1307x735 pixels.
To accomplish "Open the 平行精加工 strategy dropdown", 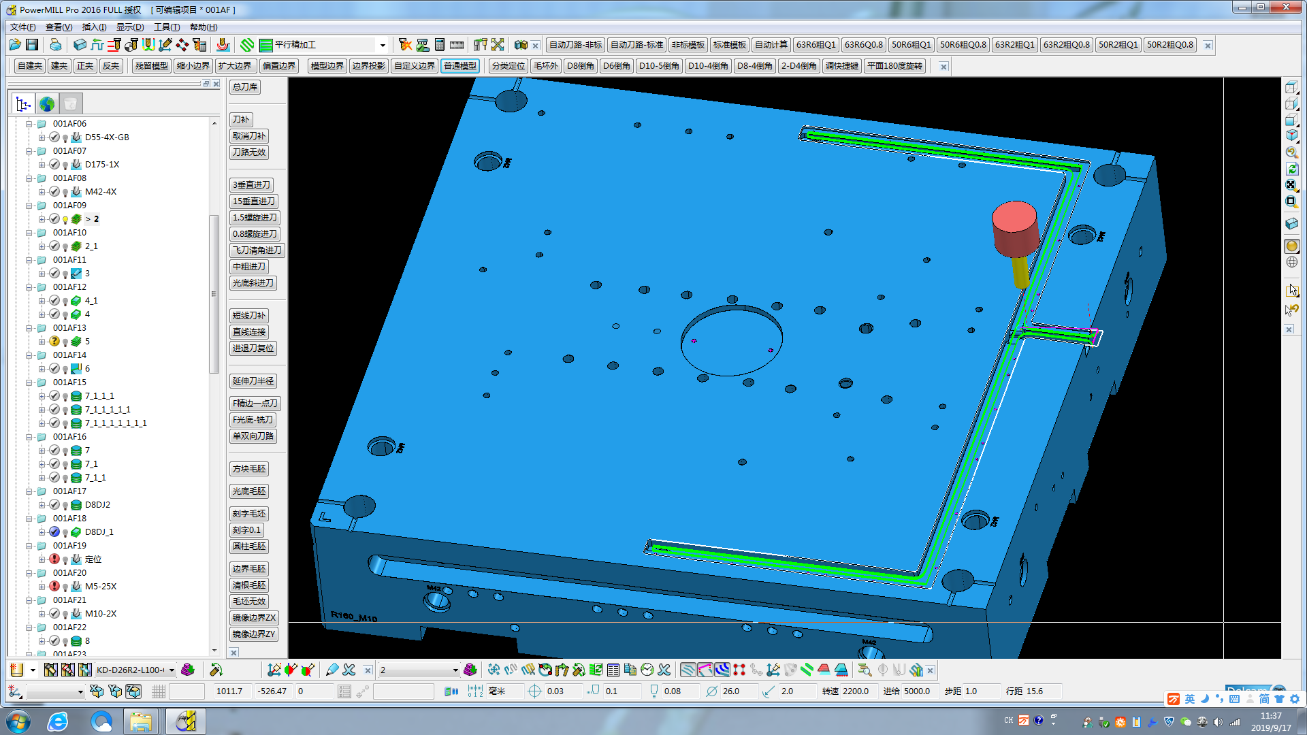I will point(383,46).
